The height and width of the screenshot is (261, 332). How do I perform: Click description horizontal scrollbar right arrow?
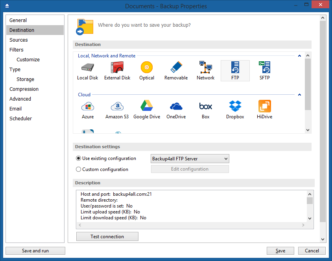click(x=303, y=225)
